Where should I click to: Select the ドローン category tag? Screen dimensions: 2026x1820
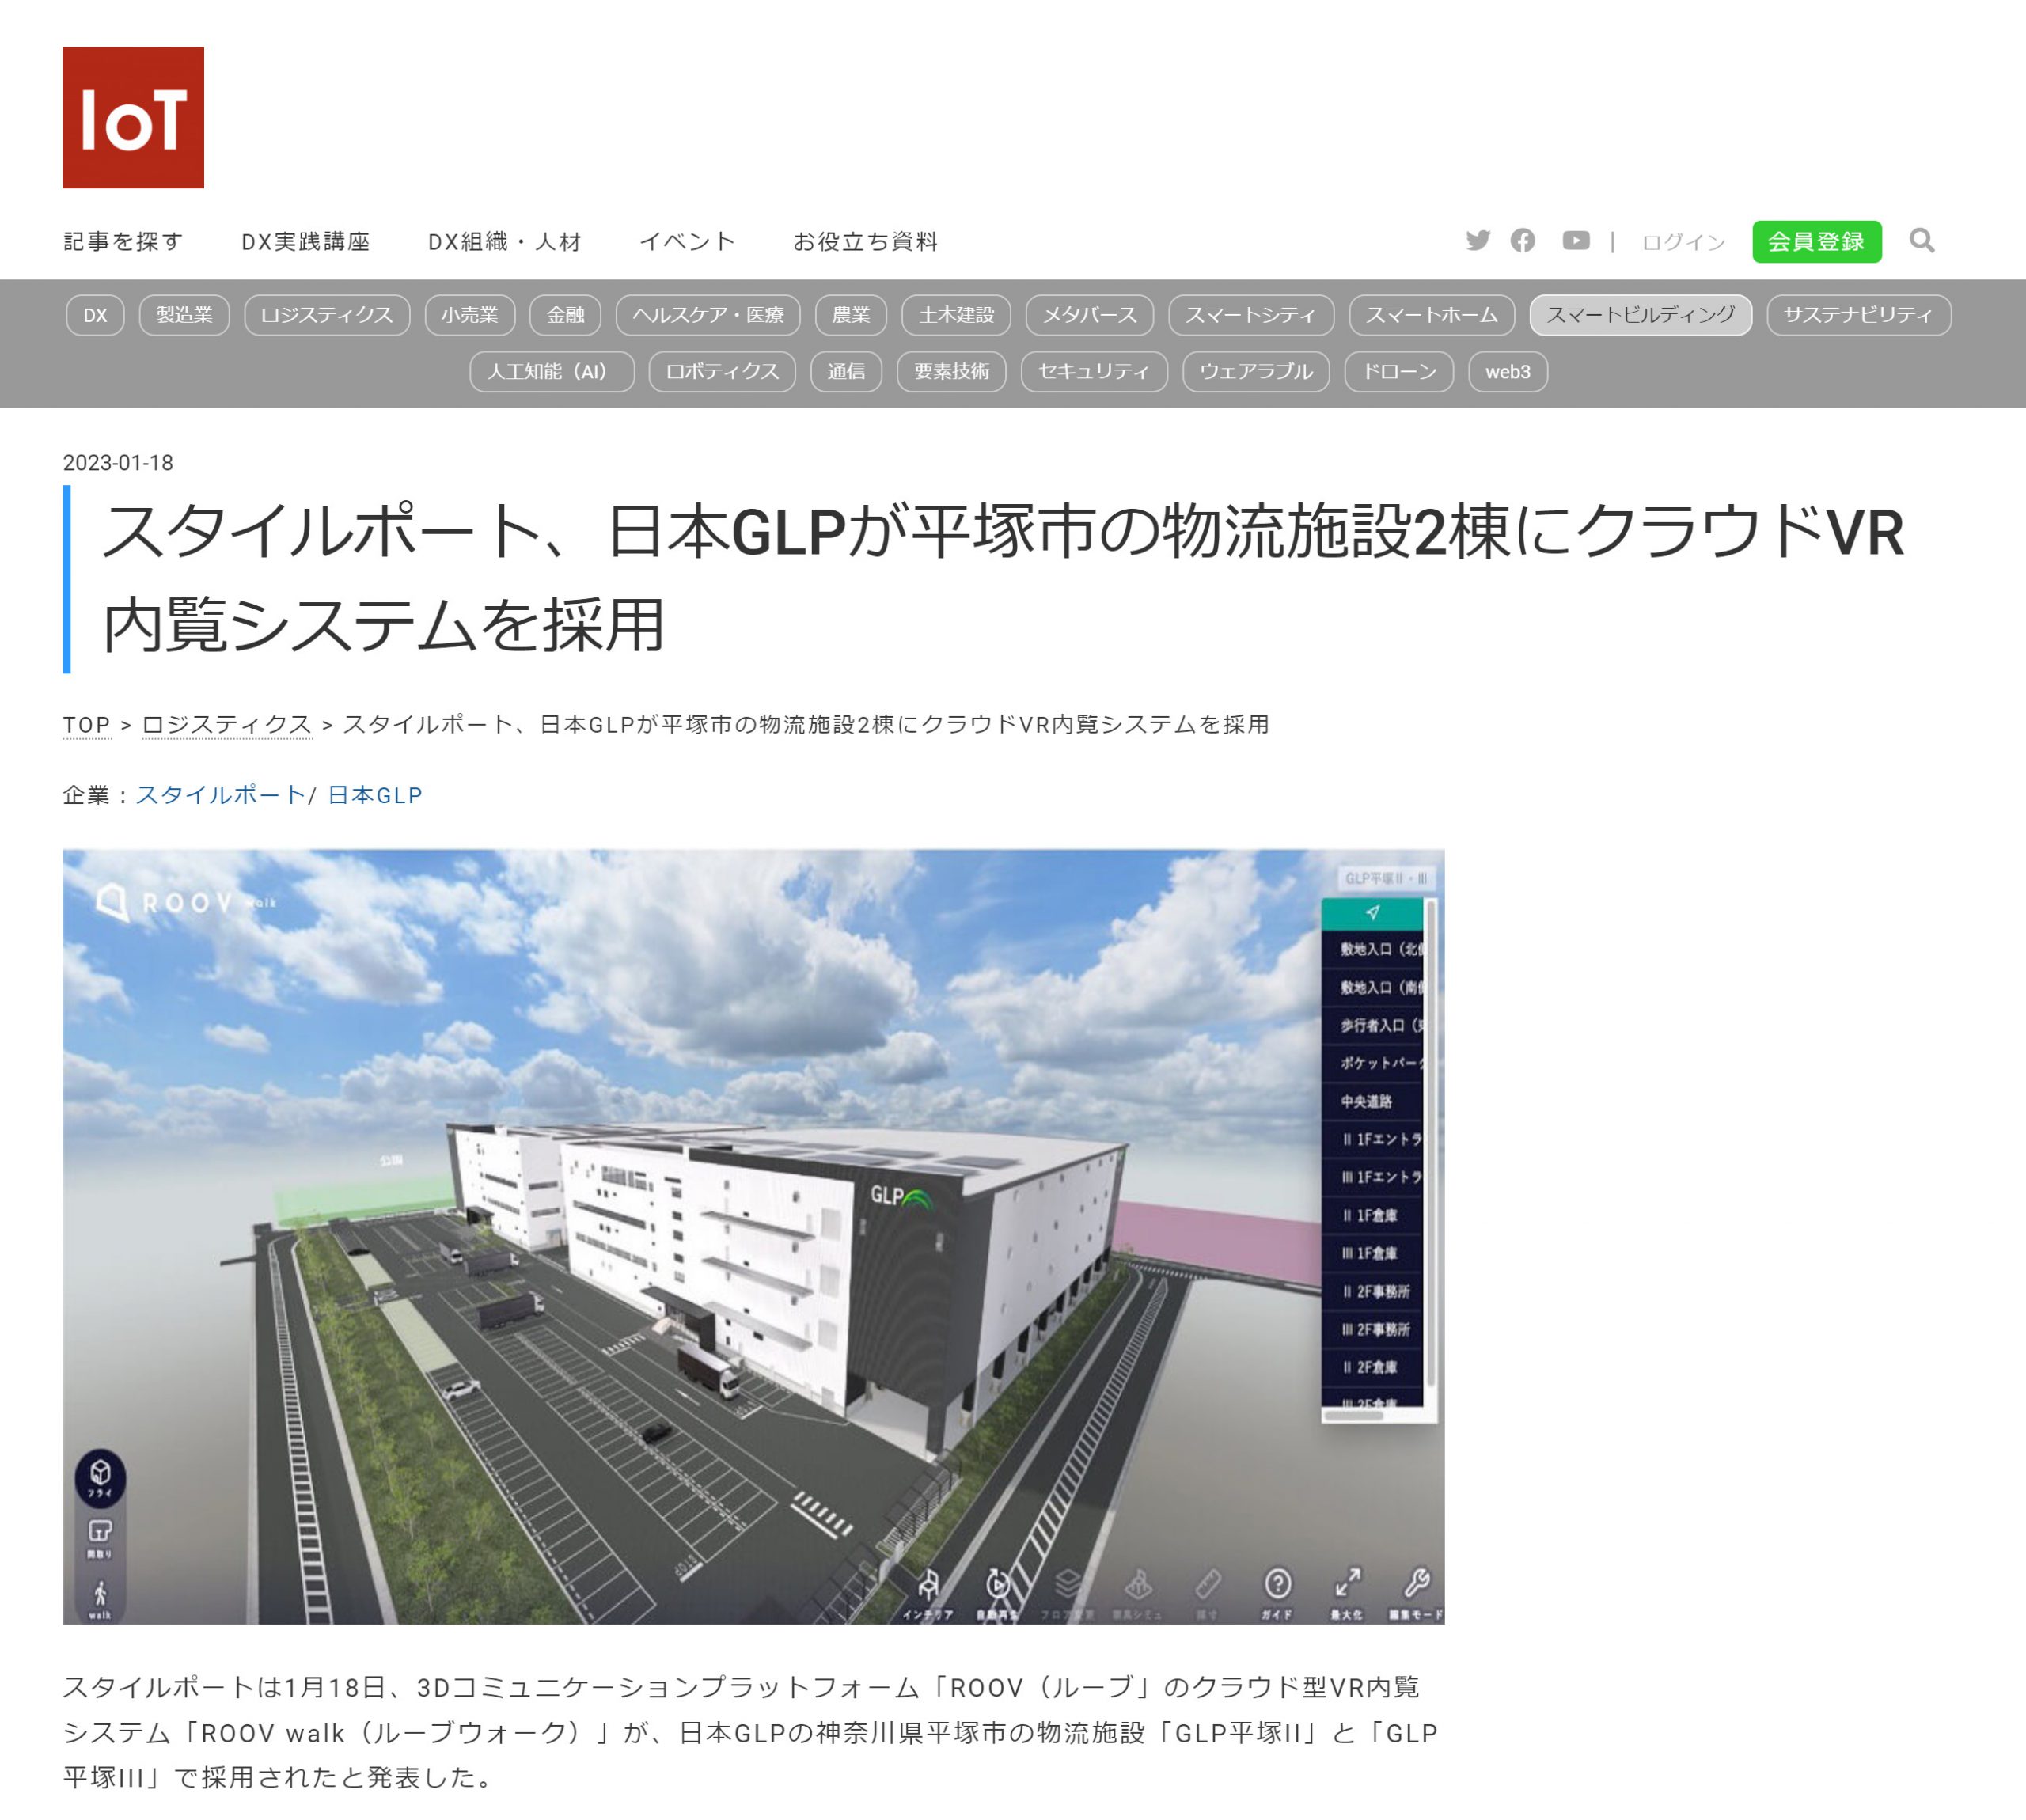pyautogui.click(x=1399, y=372)
